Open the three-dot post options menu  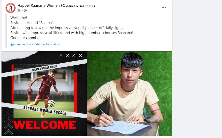click(x=164, y=8)
